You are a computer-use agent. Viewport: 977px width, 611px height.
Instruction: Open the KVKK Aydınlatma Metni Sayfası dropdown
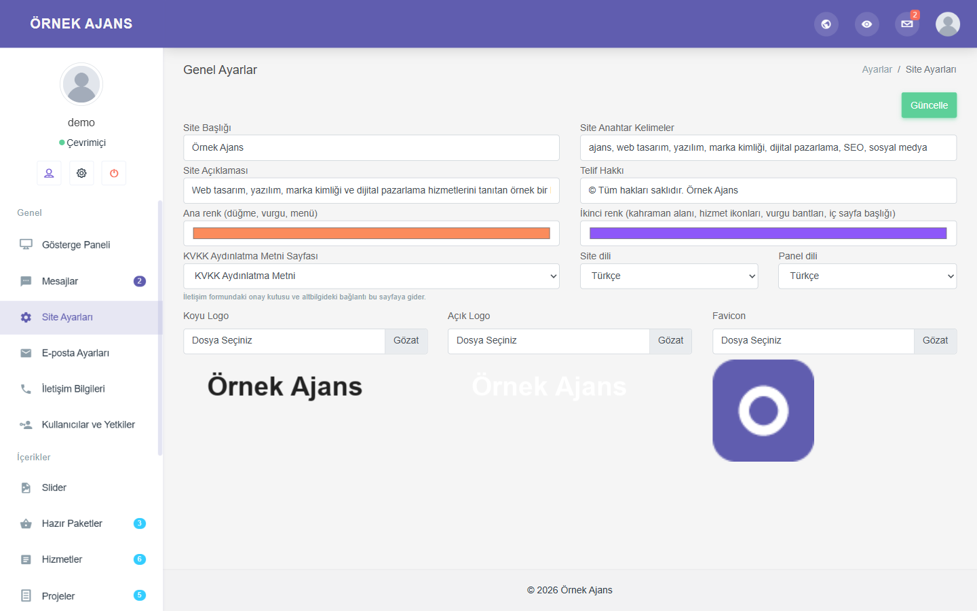tap(371, 276)
